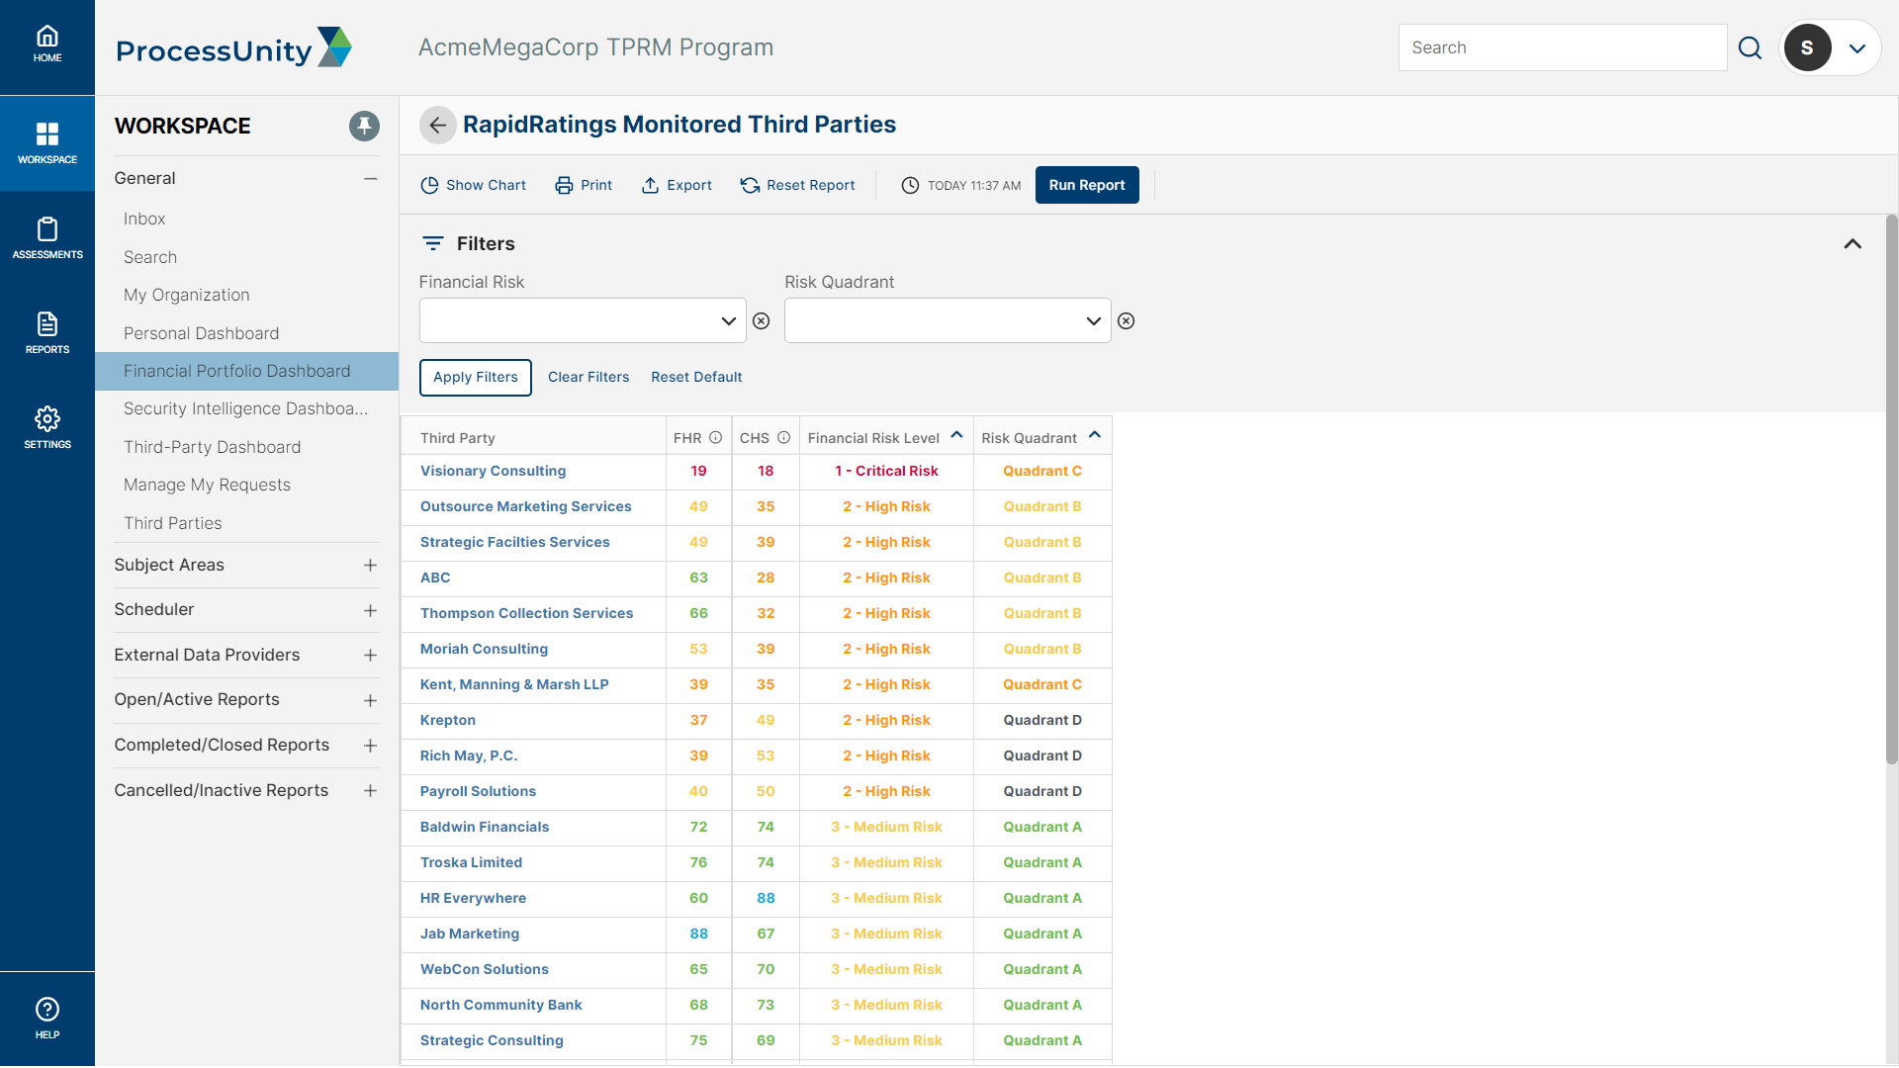The width and height of the screenshot is (1899, 1068).
Task: Click the Filters funnel icon
Action: (432, 243)
